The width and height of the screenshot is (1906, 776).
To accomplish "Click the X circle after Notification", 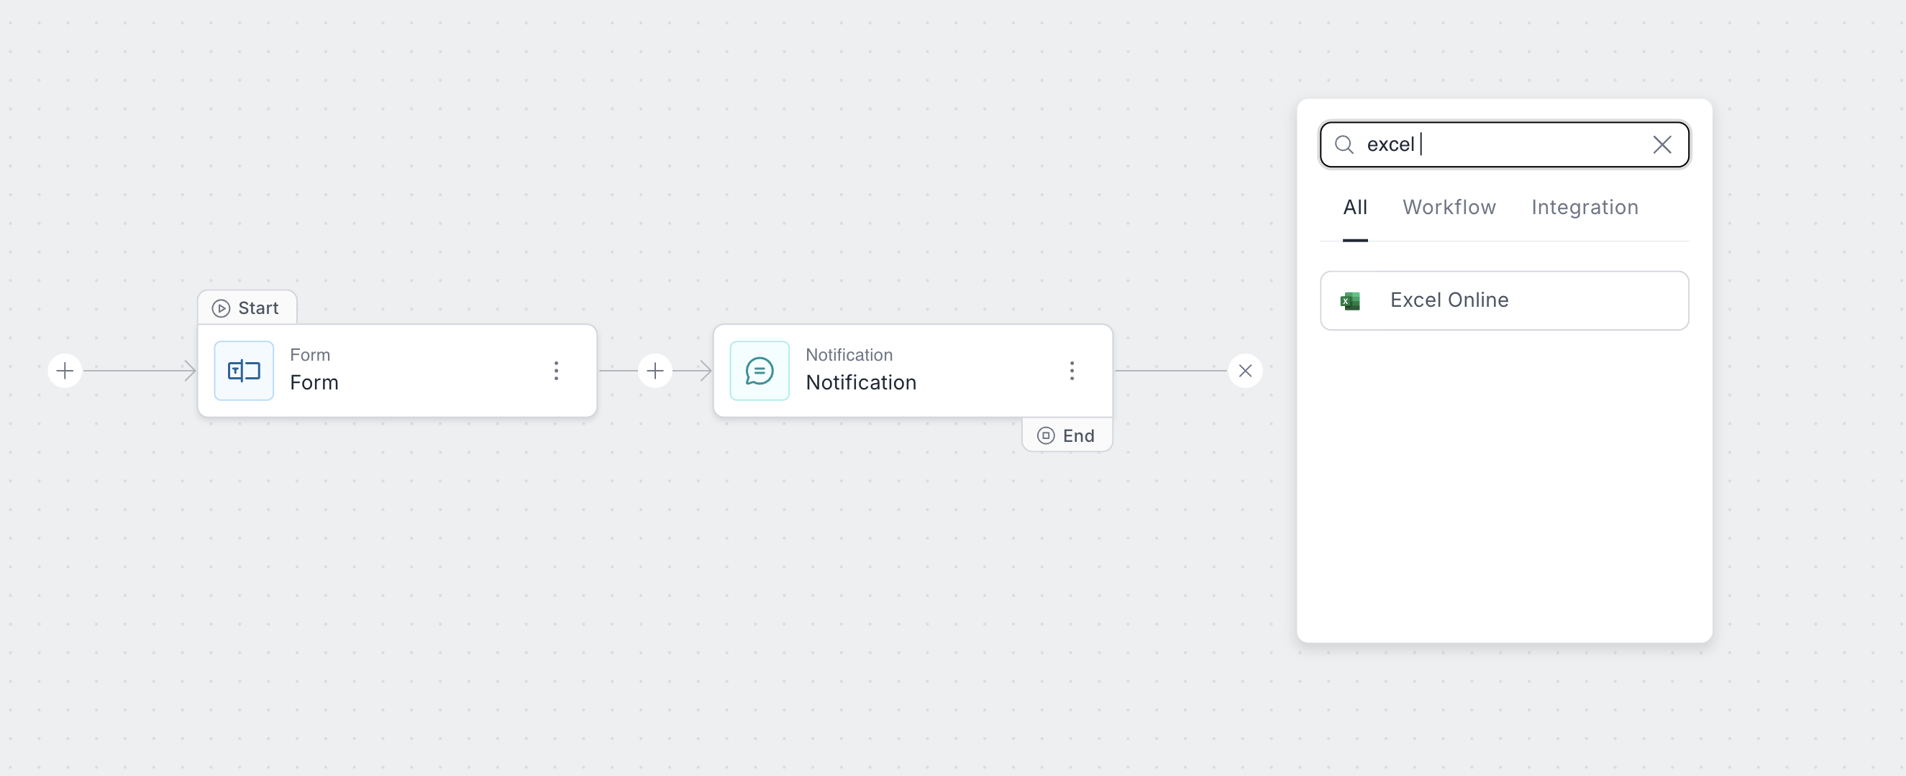I will (1245, 370).
